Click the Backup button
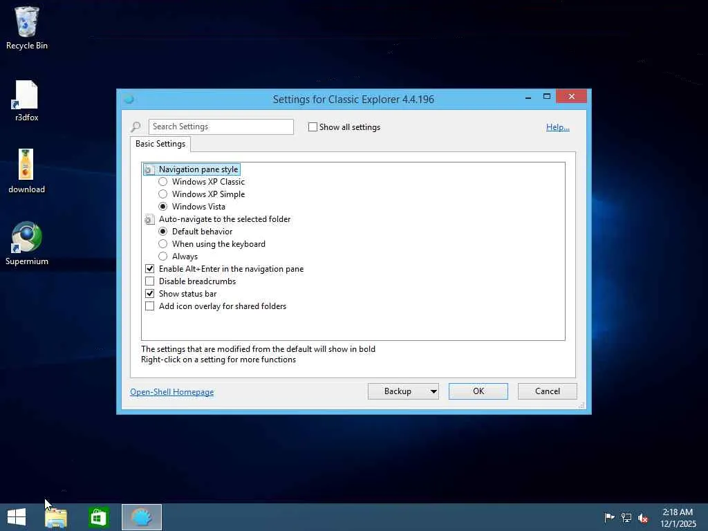 398,391
